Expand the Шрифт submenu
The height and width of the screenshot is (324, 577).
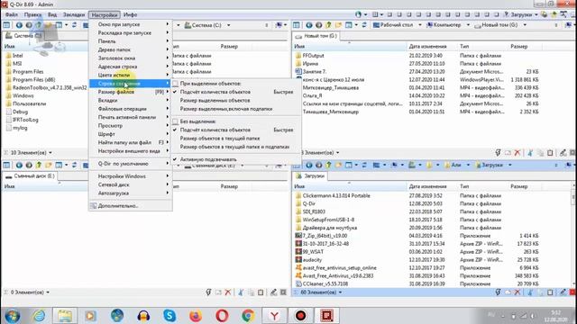(130, 134)
